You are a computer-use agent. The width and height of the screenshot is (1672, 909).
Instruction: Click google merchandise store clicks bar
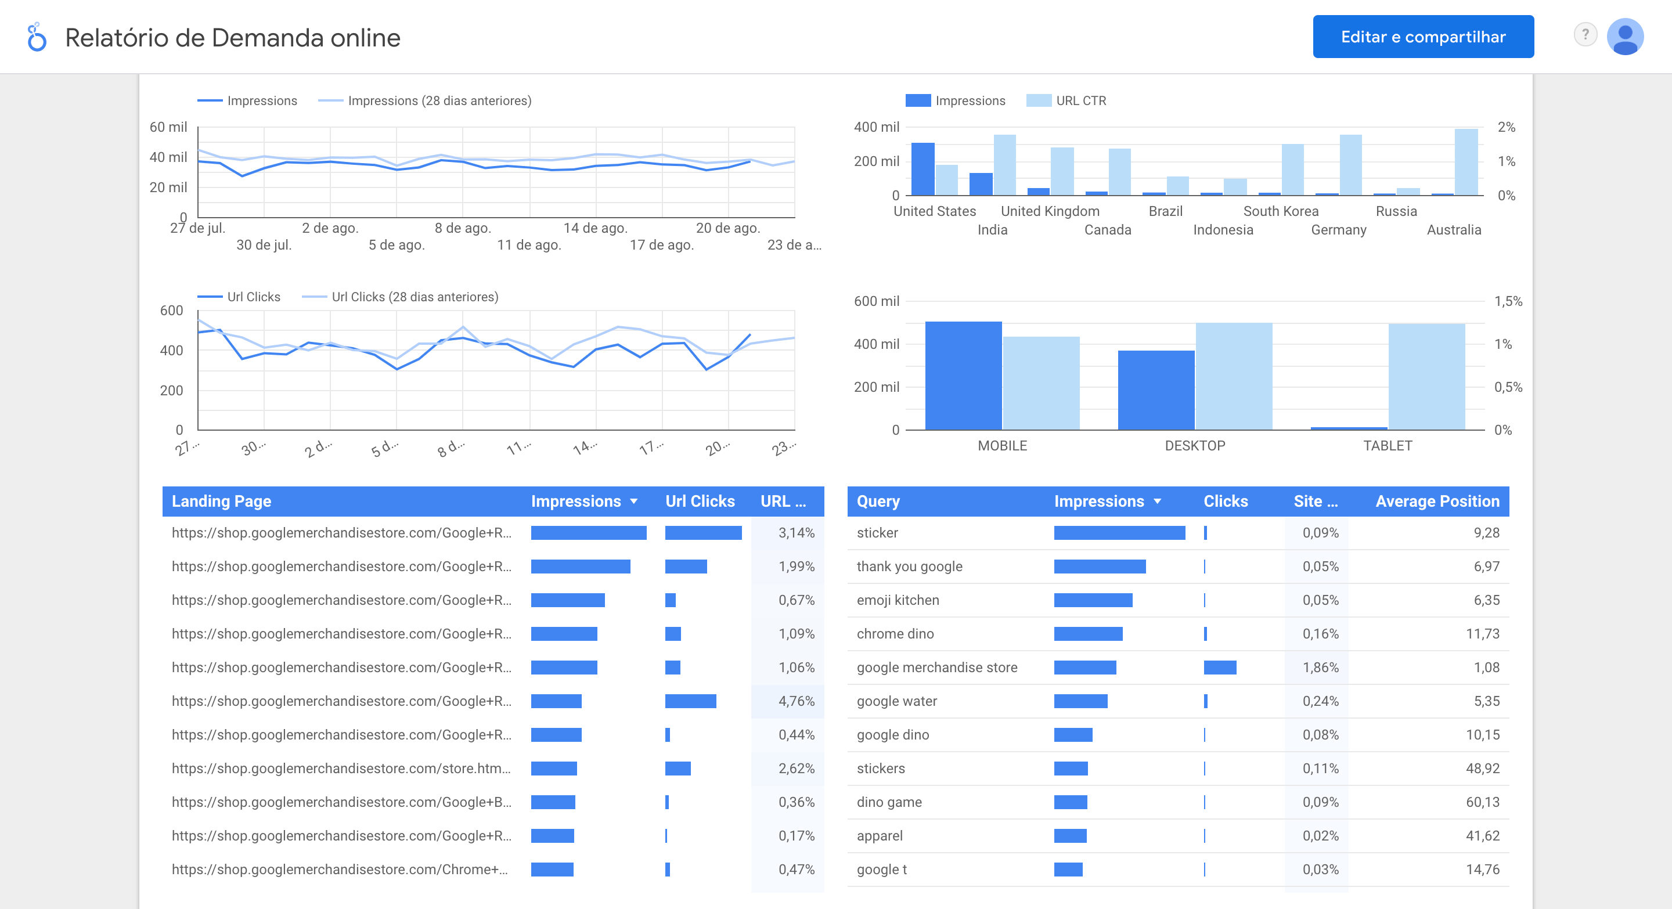click(x=1220, y=668)
